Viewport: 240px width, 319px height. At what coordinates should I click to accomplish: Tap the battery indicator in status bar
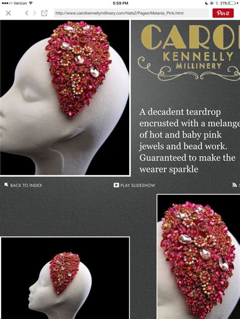[232, 3]
